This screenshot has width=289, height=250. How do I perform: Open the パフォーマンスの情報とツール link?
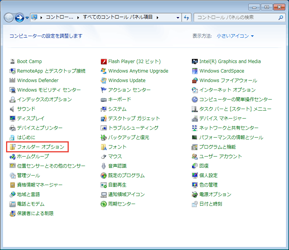tap(231, 138)
